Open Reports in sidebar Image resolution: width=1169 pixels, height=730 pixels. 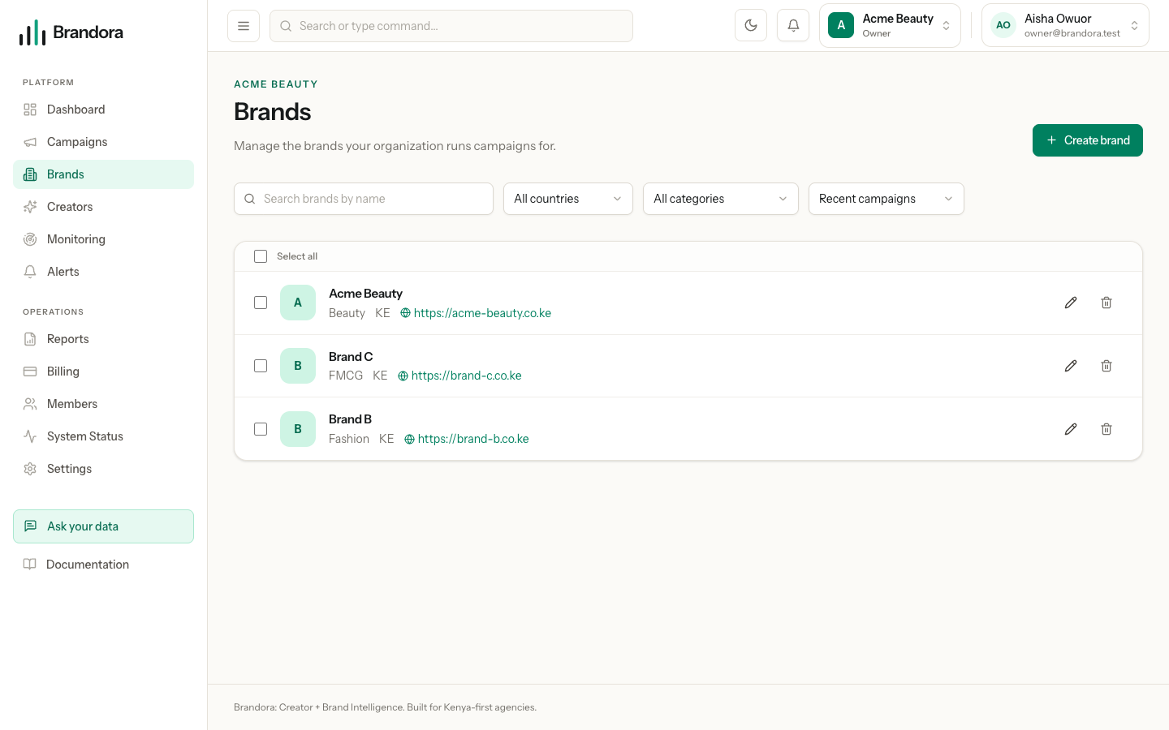click(x=103, y=339)
